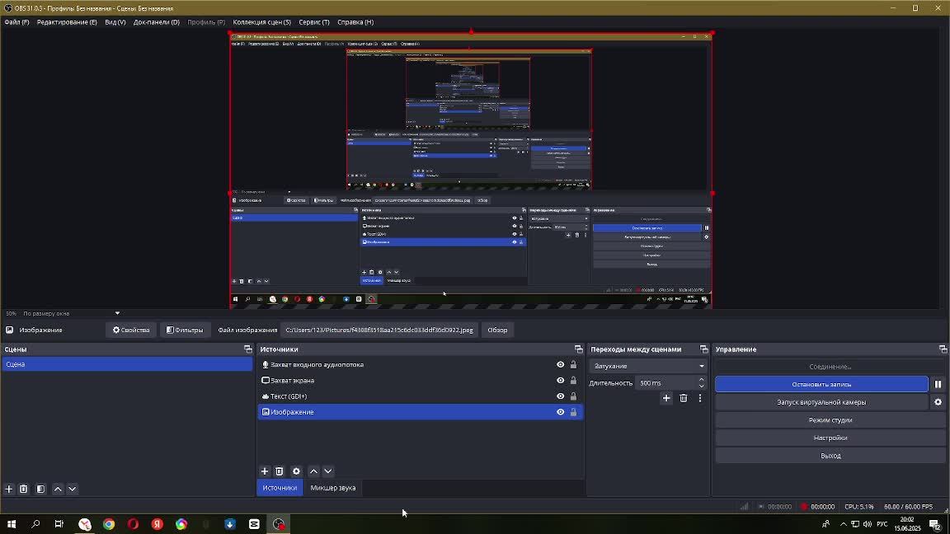Delete selected scene with trash icon

[x=24, y=489]
